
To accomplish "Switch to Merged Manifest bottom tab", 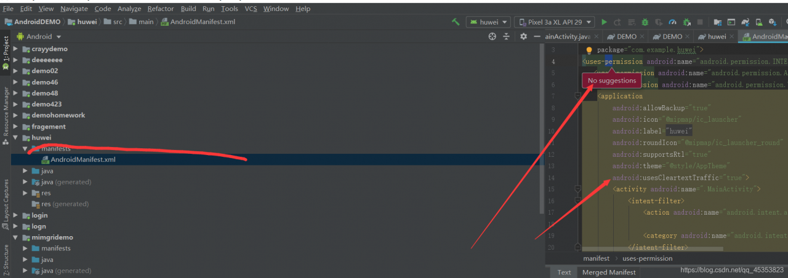I will 608,272.
